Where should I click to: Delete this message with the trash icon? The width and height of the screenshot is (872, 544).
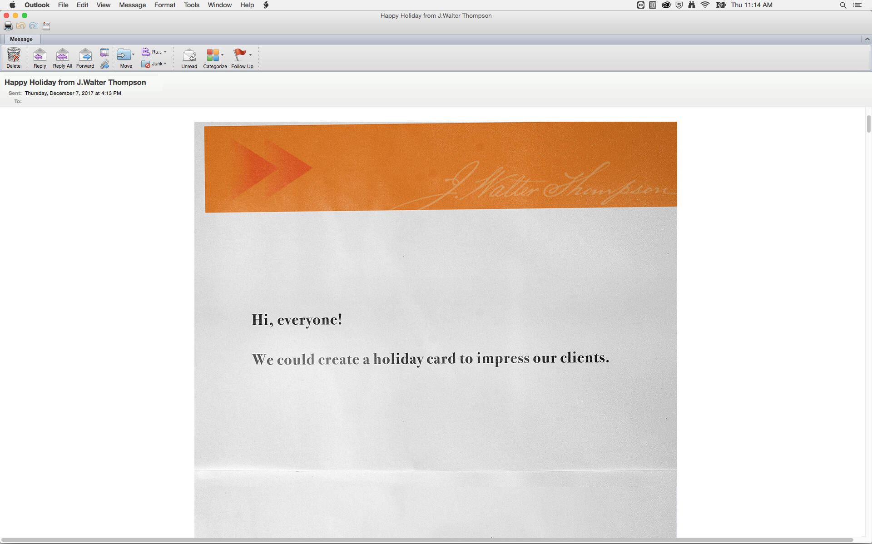[14, 58]
